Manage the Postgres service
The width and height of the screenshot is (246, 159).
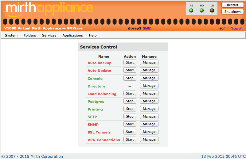coord(149,101)
